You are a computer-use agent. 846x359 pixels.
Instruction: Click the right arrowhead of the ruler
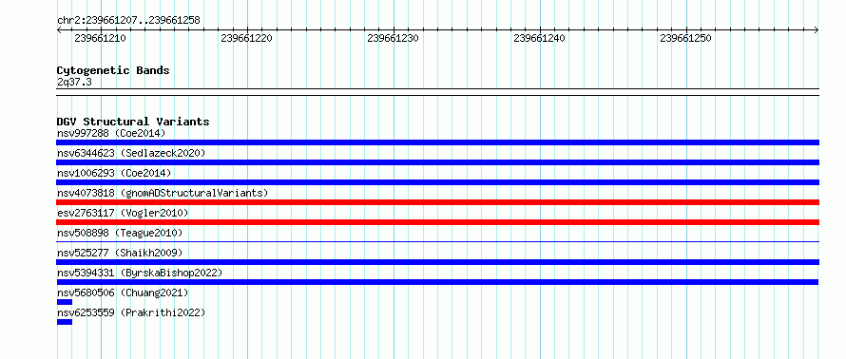tap(817, 30)
